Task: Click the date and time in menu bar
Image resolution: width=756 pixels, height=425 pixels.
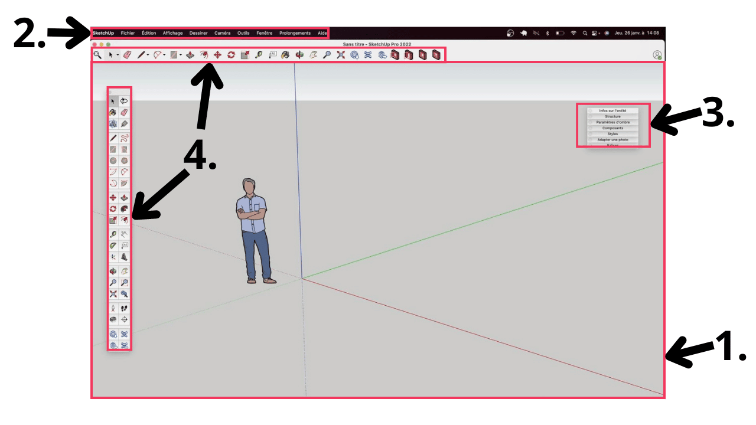Action: [x=637, y=33]
